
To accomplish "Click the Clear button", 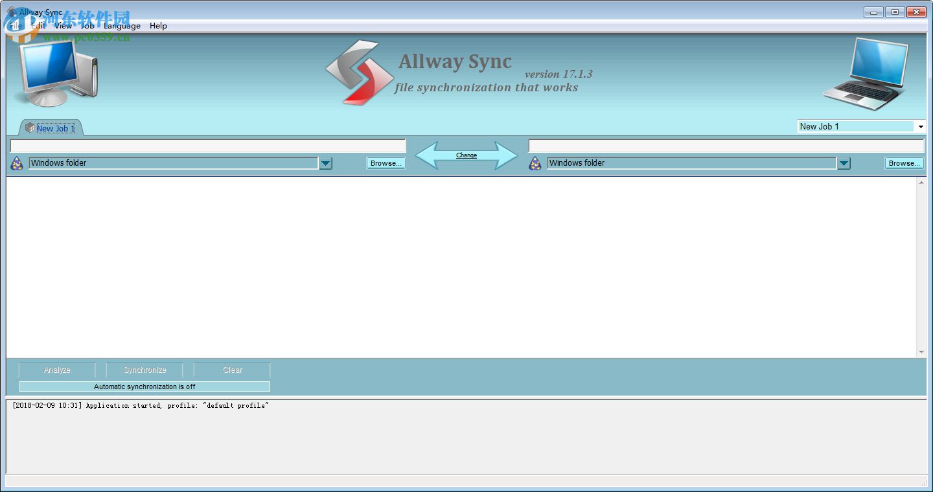I will (232, 370).
